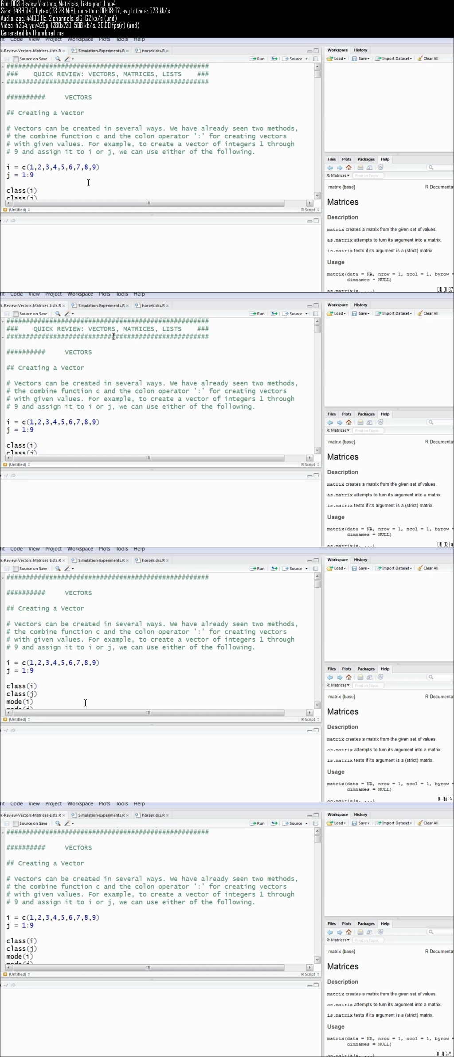Viewport: 454px width, 1057px height.
Task: Click the editor save disk icon in 00:03:14 frame
Action: [7, 314]
